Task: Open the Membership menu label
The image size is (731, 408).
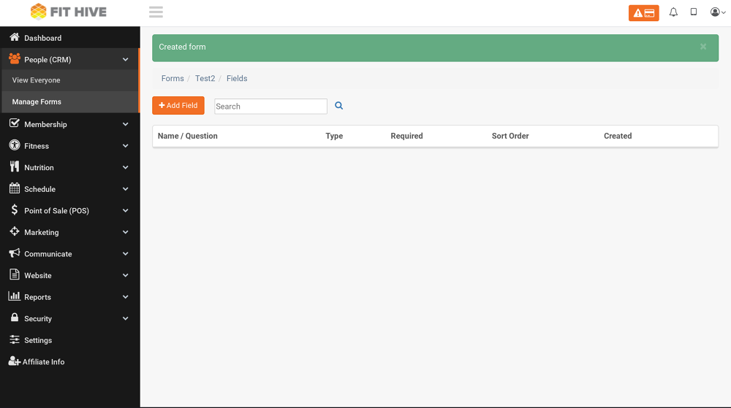Action: click(45, 124)
